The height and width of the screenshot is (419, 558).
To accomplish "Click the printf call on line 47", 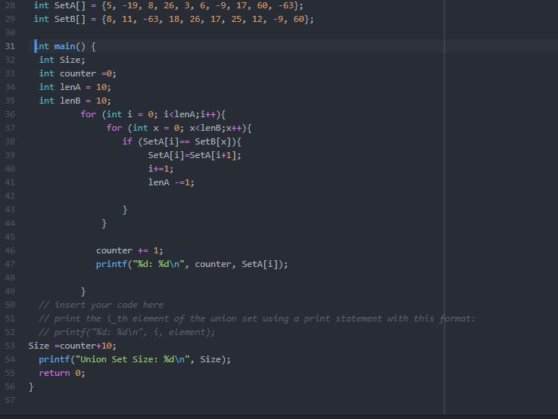I will click(192, 264).
